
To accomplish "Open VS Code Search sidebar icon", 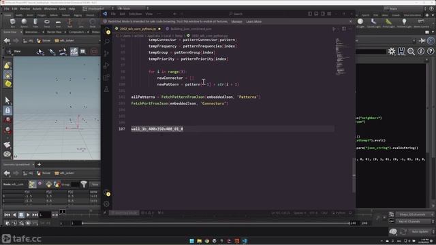I will coord(106,42).
